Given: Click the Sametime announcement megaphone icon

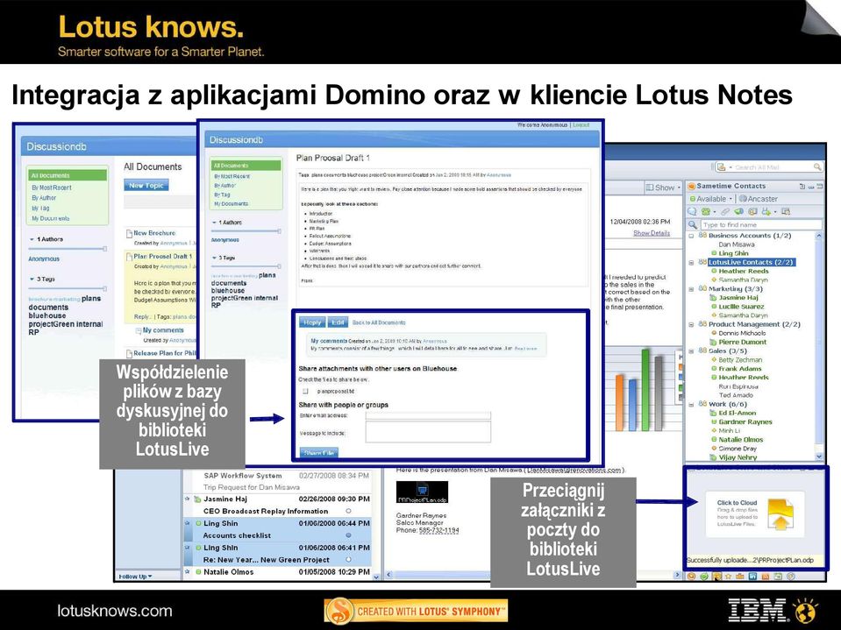Looking at the screenshot, I should coord(739,212).
